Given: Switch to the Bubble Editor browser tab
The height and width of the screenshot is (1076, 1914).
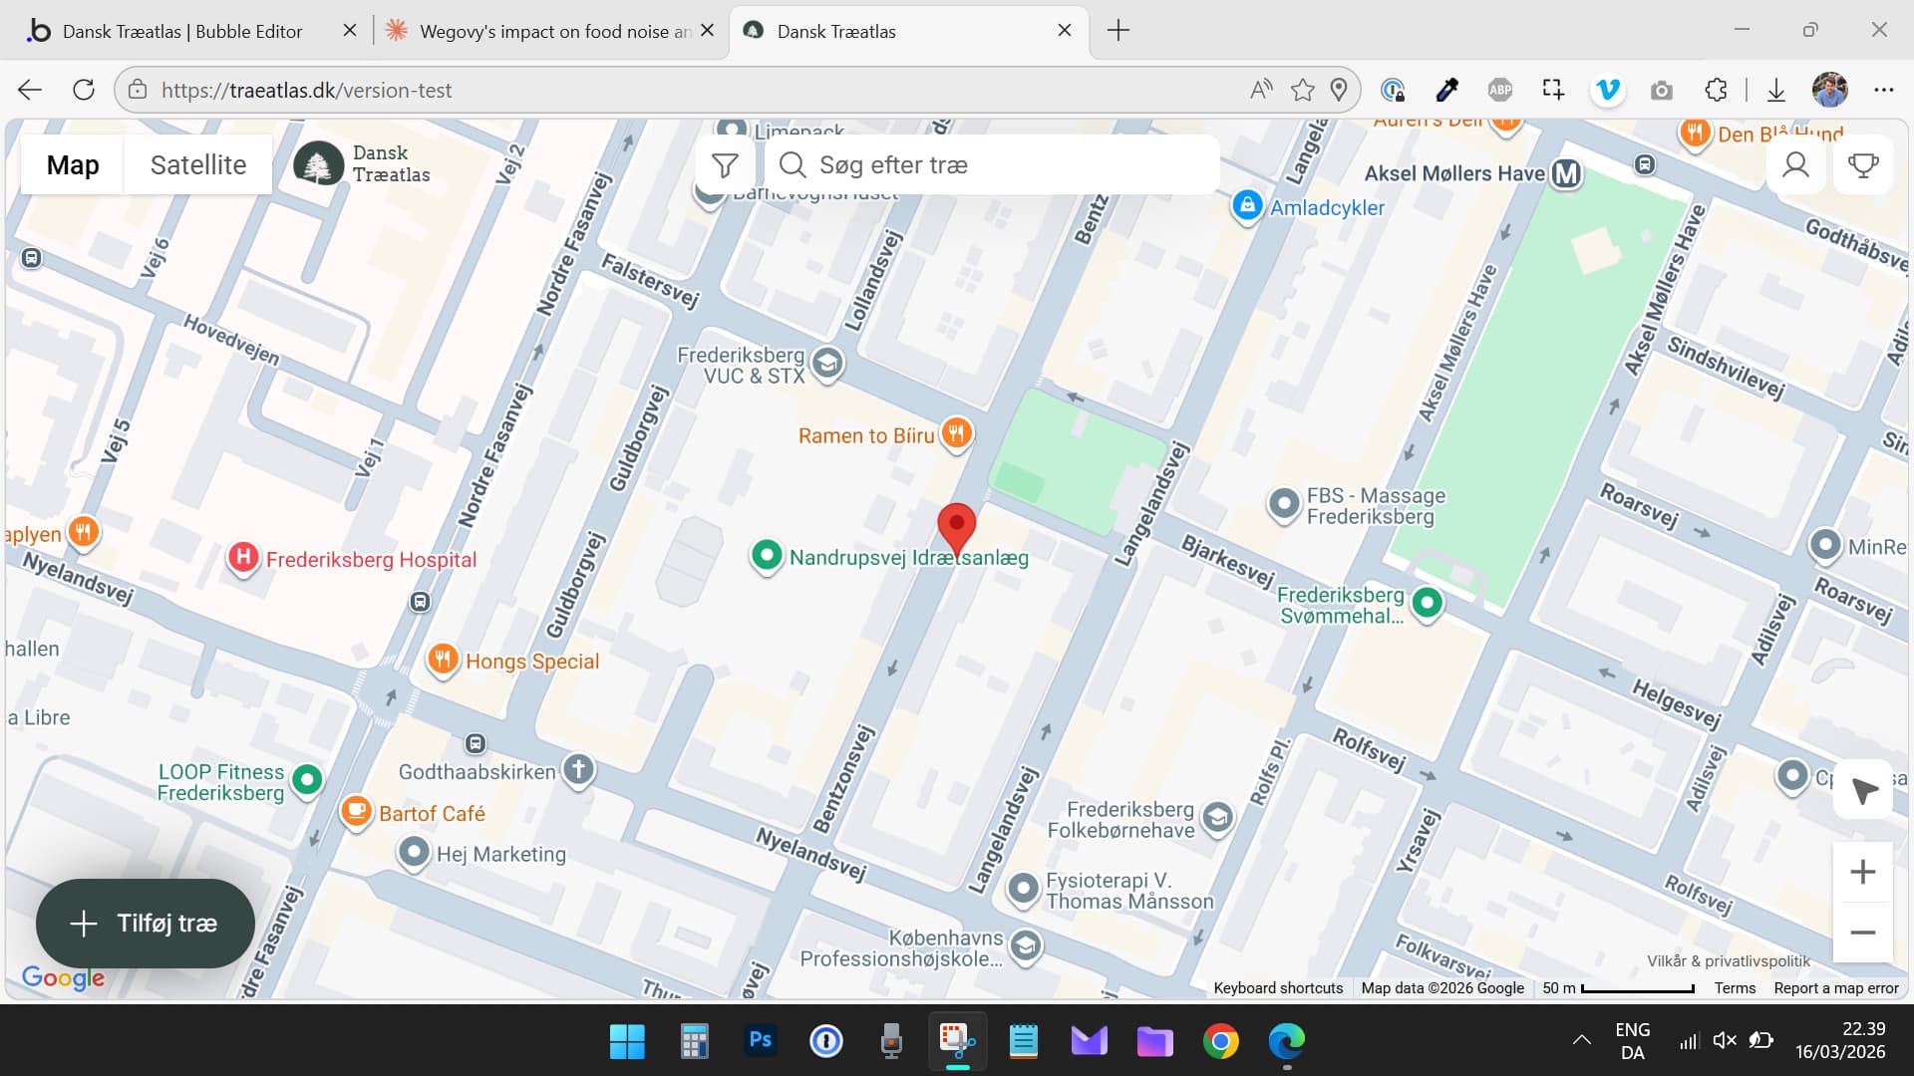Looking at the screenshot, I should 181,31.
